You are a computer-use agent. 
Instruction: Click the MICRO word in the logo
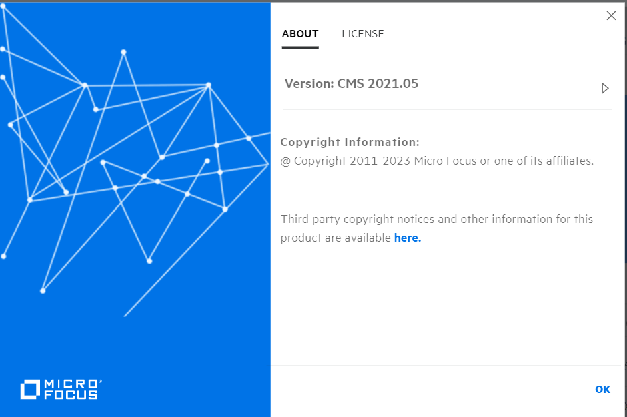click(71, 384)
